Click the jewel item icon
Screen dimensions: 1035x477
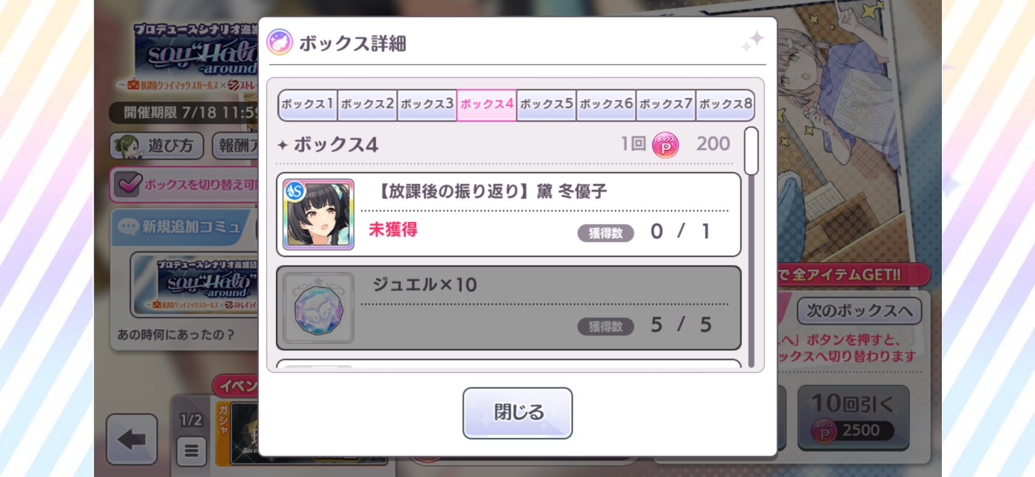[318, 309]
